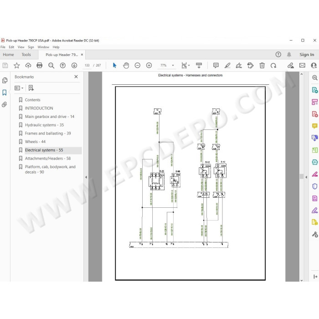Add a new bookmark icon
The image size is (319, 319).
tap(31, 88)
